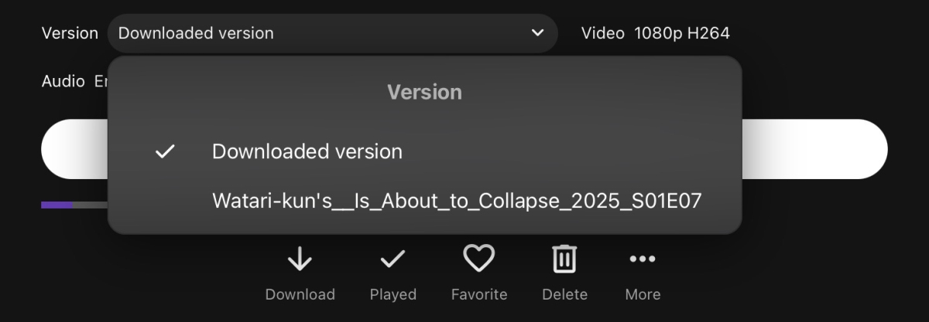Click the Audio label on the left
This screenshot has width=929, height=322.
(x=63, y=81)
